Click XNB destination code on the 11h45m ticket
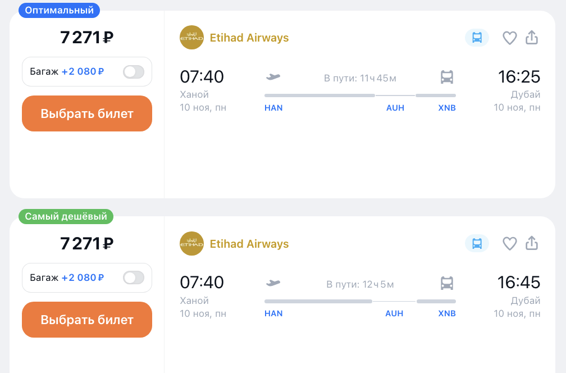The height and width of the screenshot is (373, 566). [447, 108]
